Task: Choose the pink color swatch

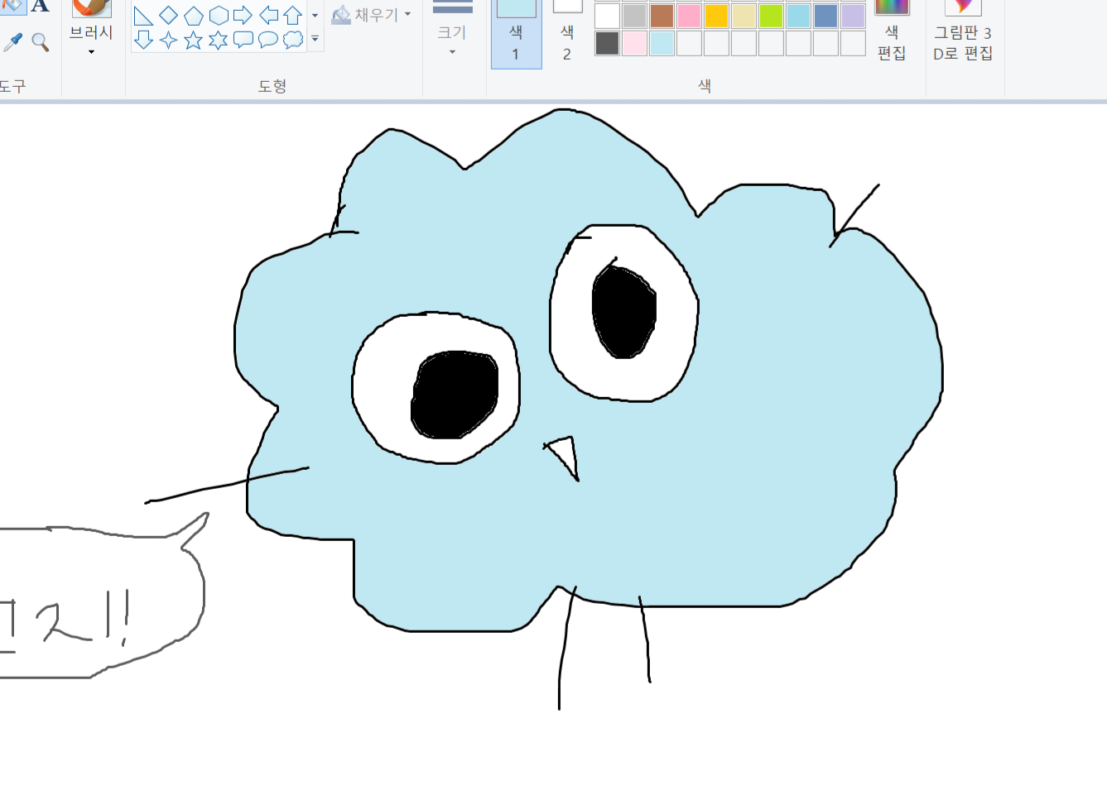Action: (689, 16)
